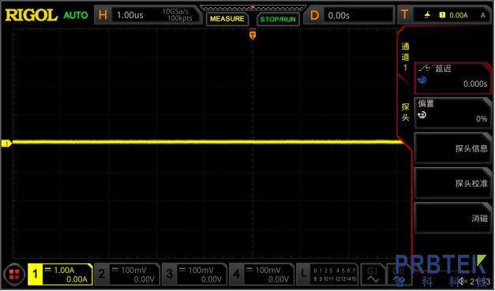Open the 探头信息 probe info menu item
495x291 pixels.
[452, 147]
